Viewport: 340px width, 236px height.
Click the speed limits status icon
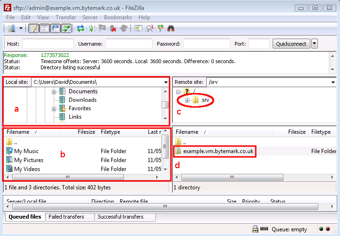pyautogui.click(x=264, y=228)
